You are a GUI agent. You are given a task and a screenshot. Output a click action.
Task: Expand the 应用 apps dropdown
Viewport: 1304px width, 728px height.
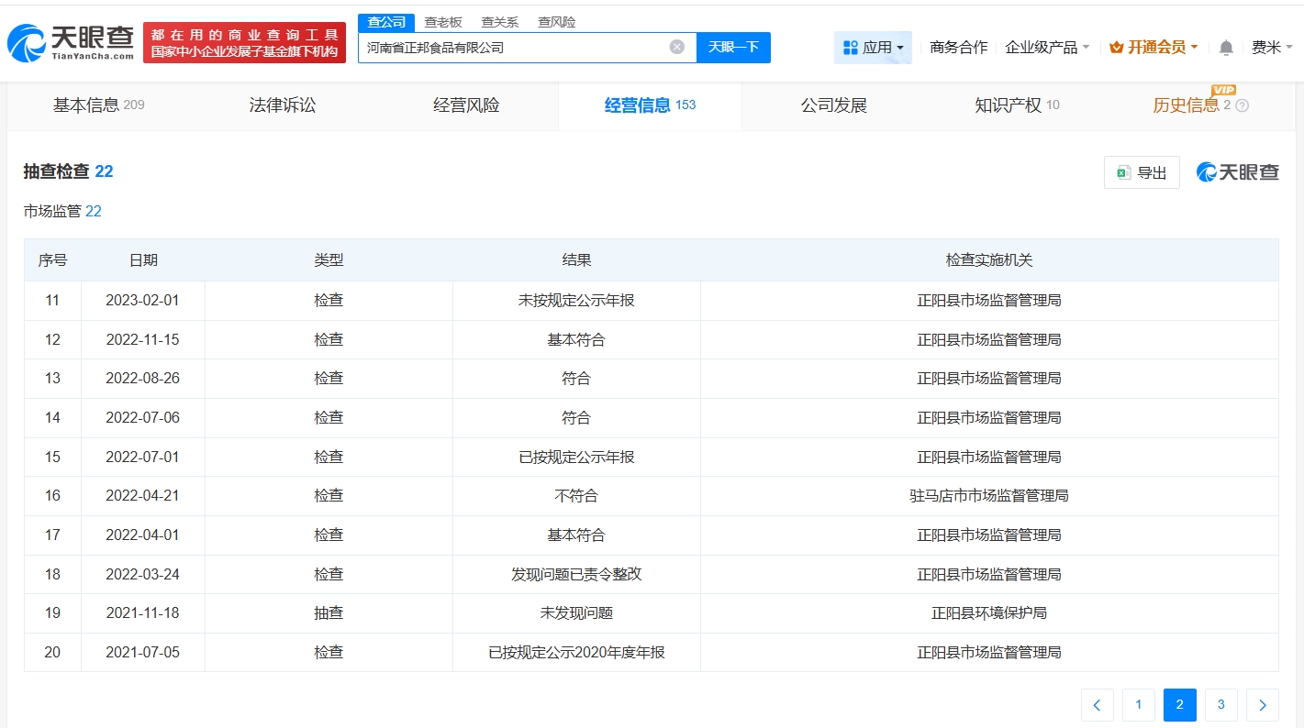(x=873, y=48)
